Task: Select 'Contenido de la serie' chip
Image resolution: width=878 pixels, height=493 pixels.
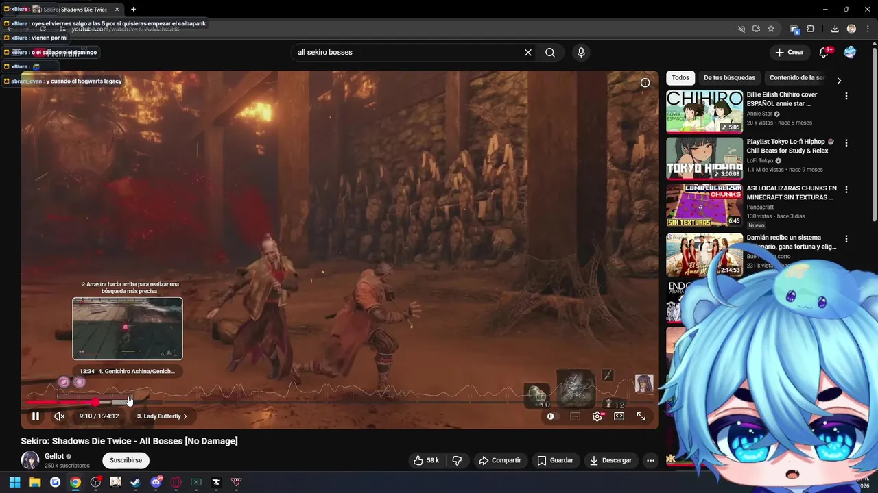Action: click(797, 78)
